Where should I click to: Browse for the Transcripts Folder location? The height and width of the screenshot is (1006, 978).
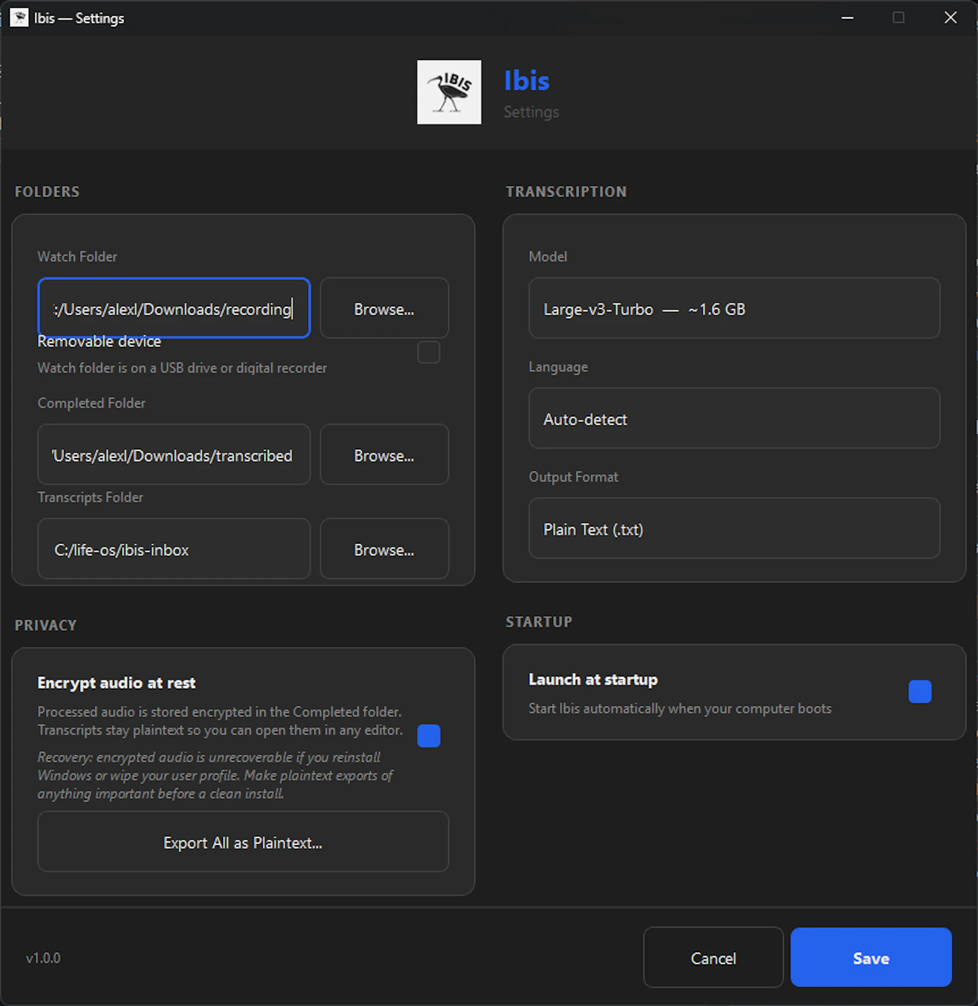point(384,549)
